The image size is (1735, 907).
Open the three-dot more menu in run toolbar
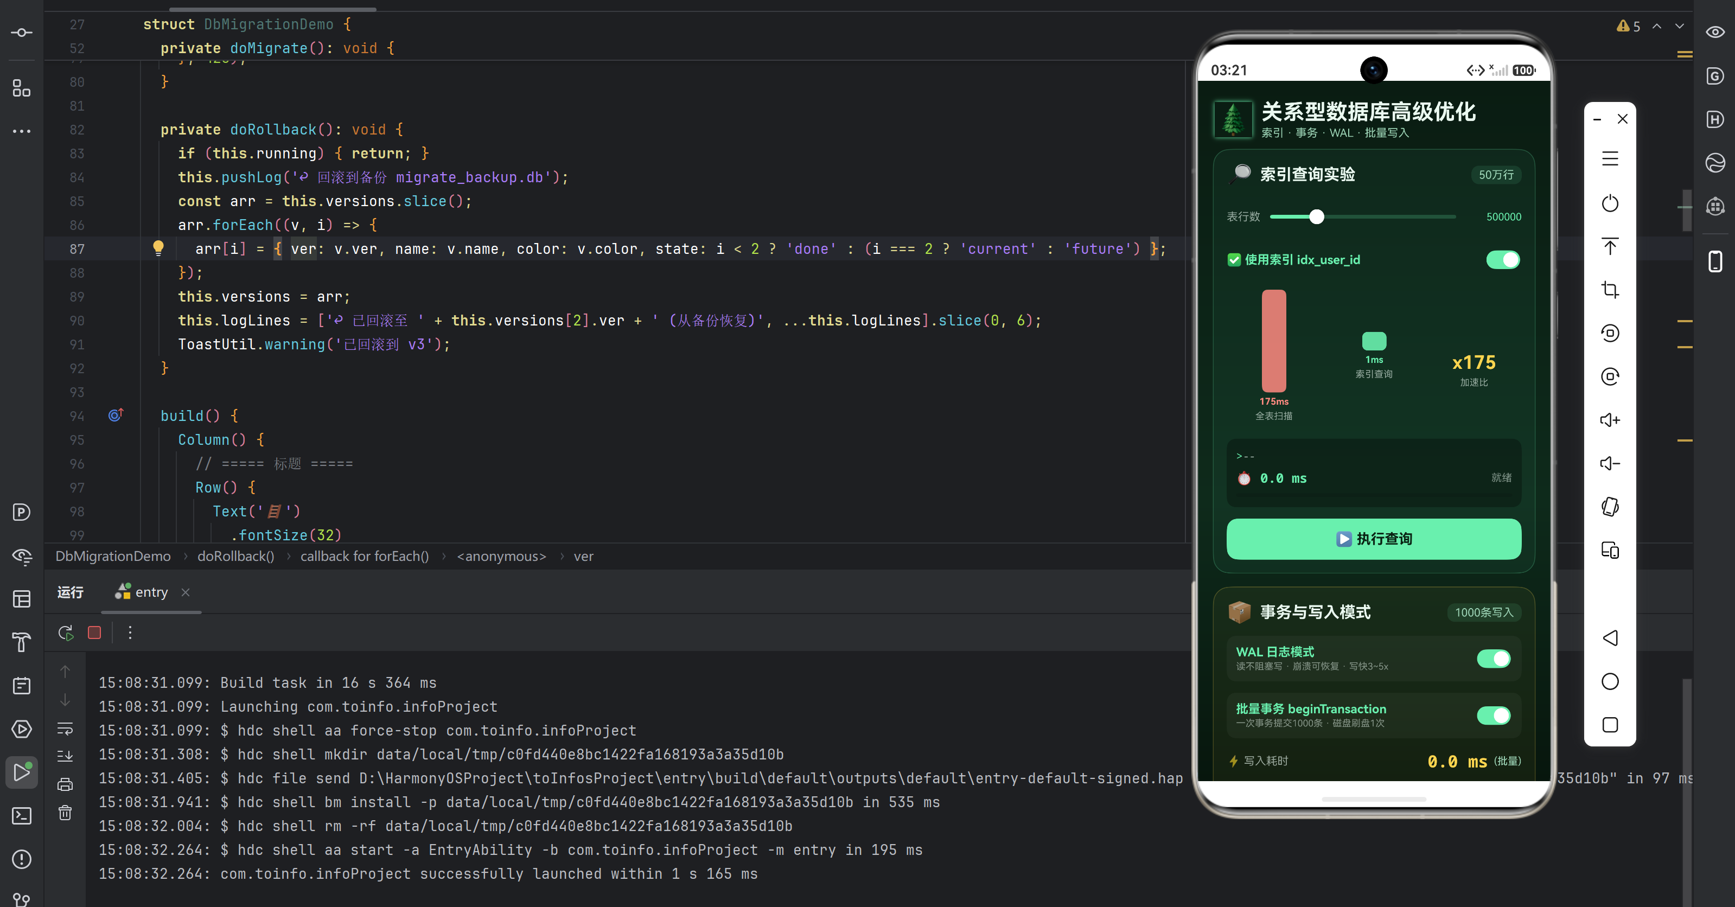pos(130,633)
